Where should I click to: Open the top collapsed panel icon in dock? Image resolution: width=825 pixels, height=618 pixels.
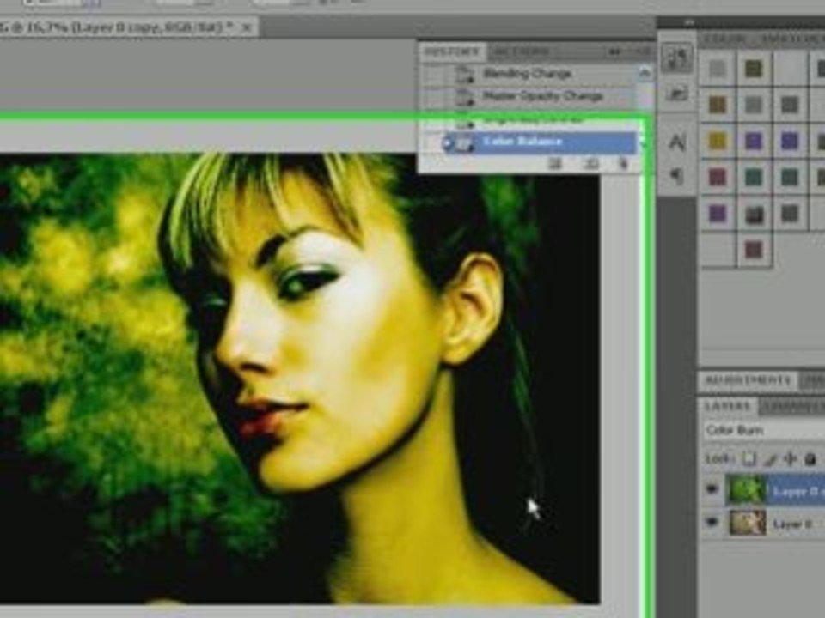tap(676, 58)
